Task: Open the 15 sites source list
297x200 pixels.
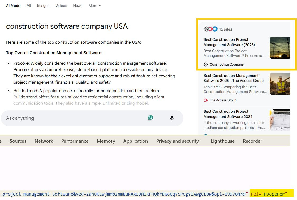Action: (226, 29)
